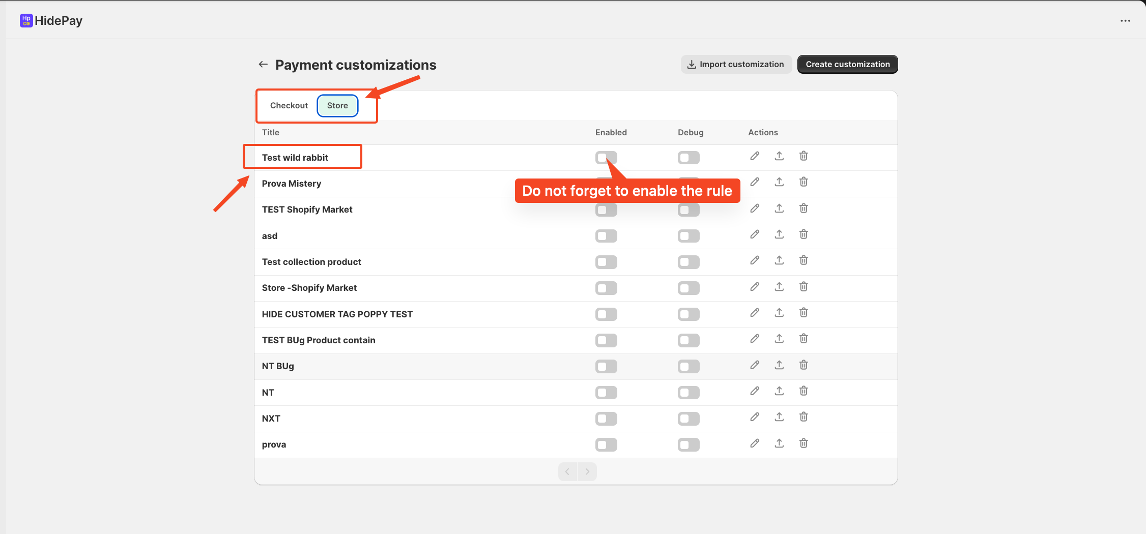Enable the NXT customization toggle
Image resolution: width=1146 pixels, height=534 pixels.
tap(606, 419)
